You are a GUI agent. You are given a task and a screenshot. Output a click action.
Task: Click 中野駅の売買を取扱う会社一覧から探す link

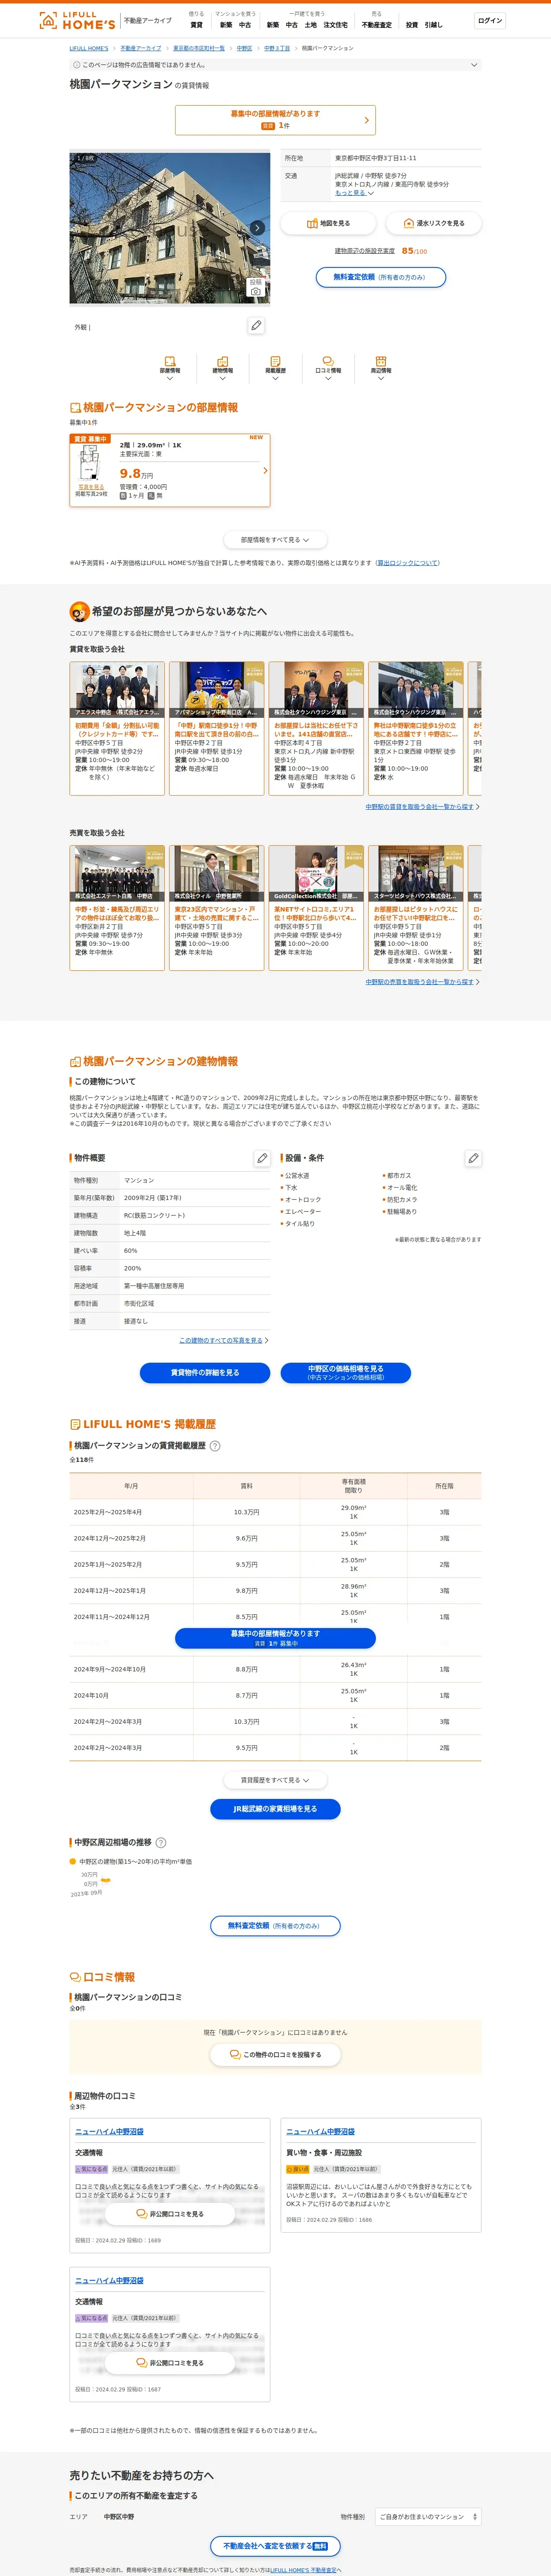pyautogui.click(x=420, y=982)
